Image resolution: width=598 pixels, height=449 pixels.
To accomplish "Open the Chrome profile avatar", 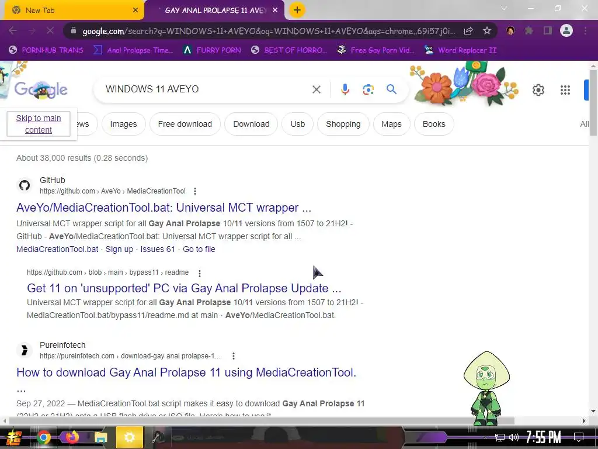I will [566, 30].
